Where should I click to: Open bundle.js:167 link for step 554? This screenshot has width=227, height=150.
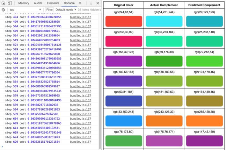tap(80, 72)
